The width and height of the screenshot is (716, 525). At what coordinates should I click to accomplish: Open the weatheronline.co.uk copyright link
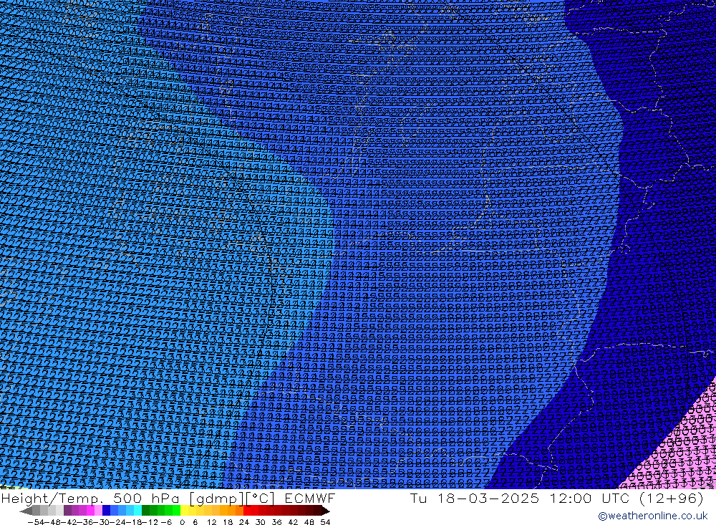(652, 516)
